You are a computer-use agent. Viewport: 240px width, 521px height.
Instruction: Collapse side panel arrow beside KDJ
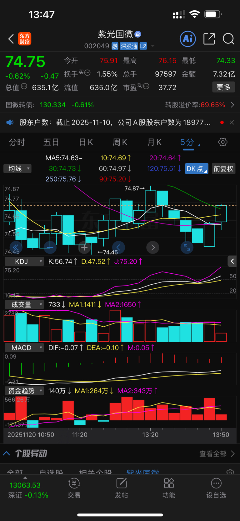point(232,261)
